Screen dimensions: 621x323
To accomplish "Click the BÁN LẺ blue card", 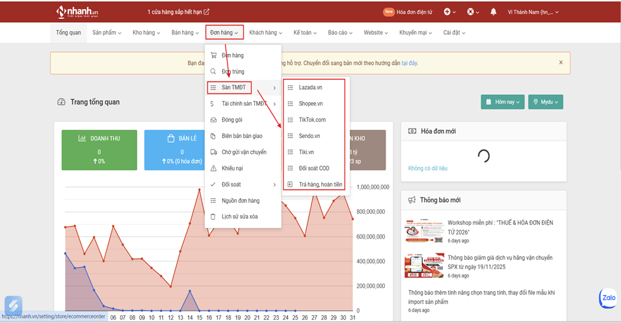I will [175, 150].
